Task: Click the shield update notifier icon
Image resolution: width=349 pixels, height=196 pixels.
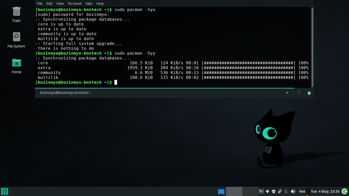Action: (x=273, y=192)
